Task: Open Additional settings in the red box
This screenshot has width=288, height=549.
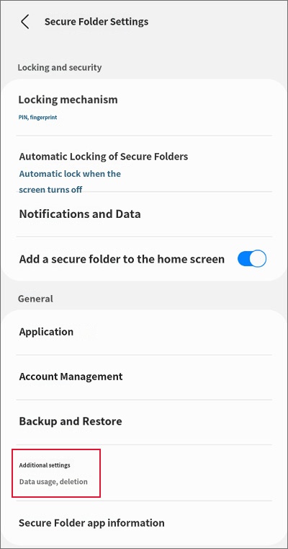Action: [56, 473]
